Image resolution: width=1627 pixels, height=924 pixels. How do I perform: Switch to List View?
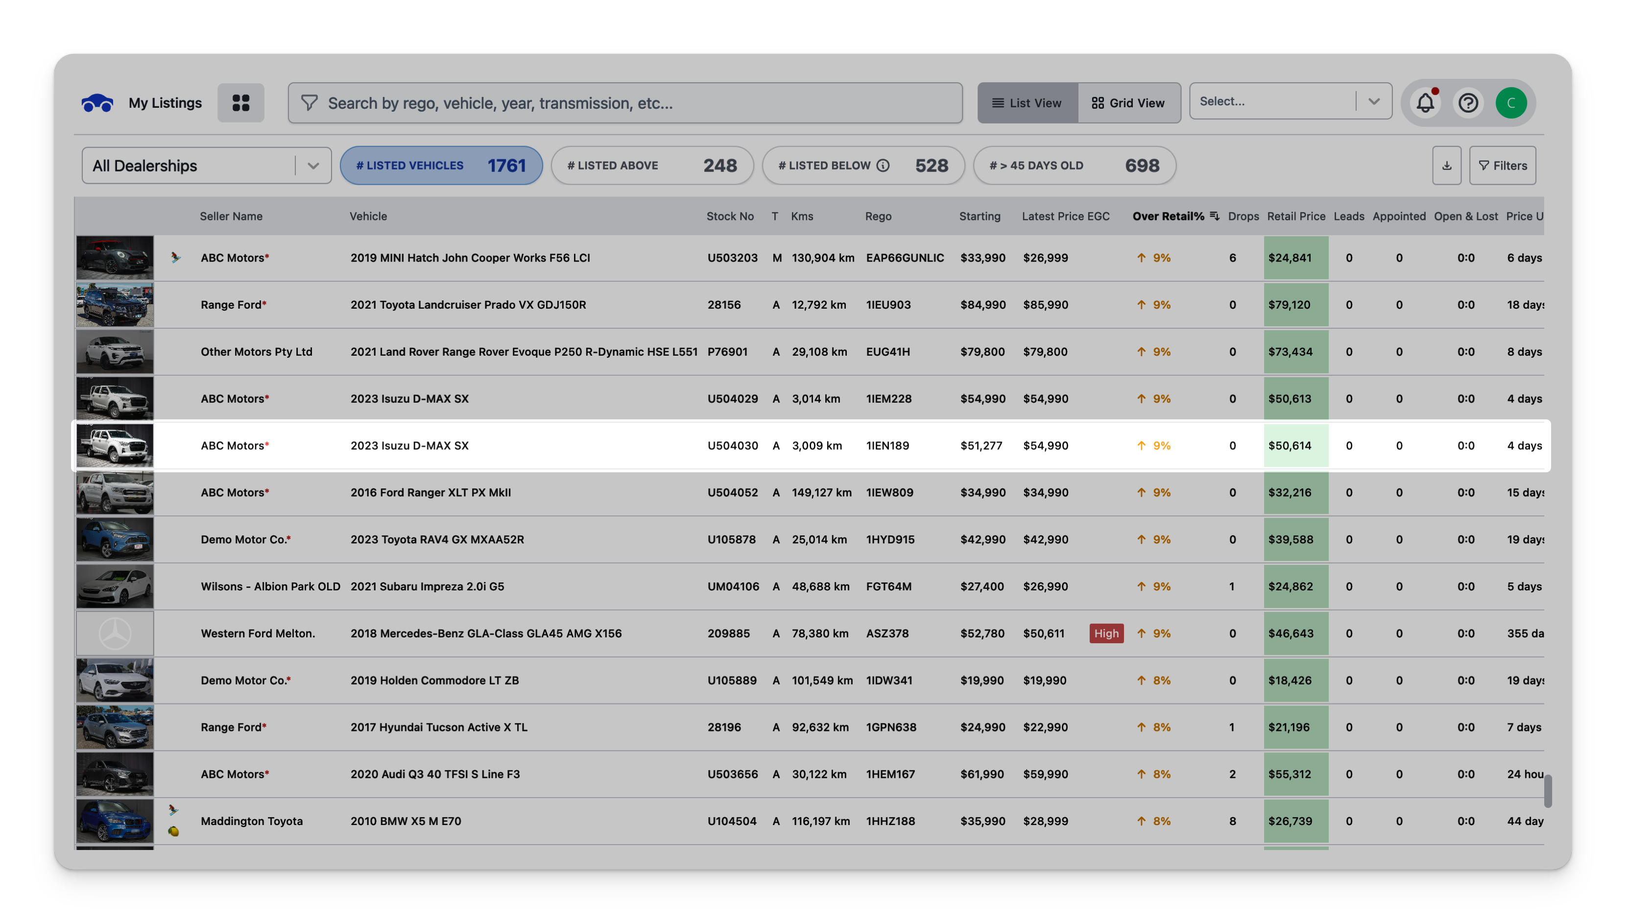[1027, 103]
